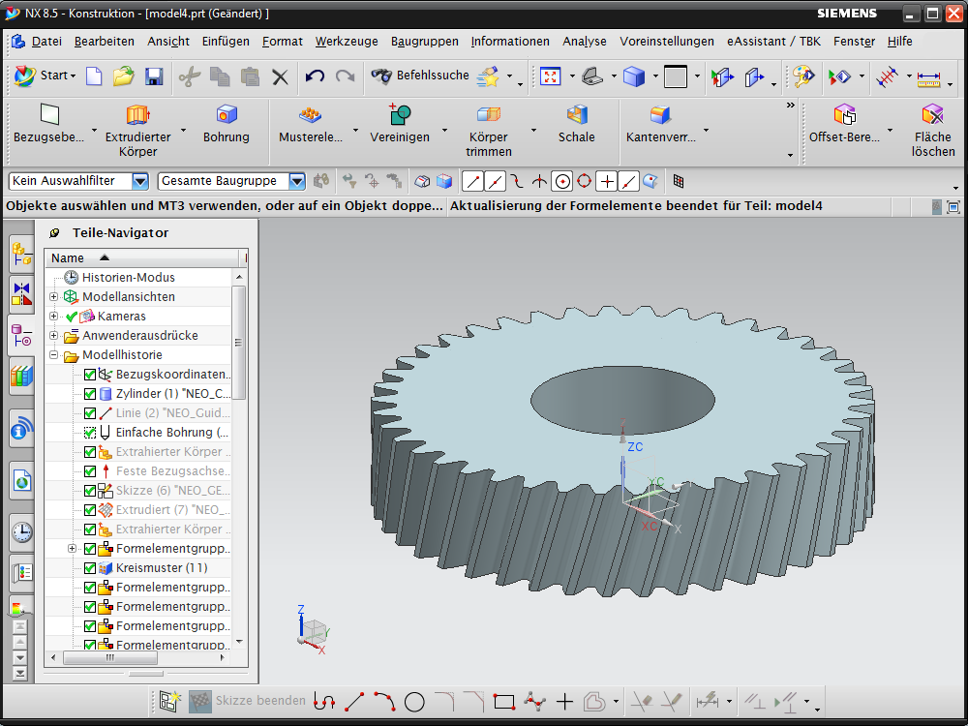This screenshot has height=726, width=968.
Task: Click the Körper trimmen tool
Action: click(x=488, y=130)
